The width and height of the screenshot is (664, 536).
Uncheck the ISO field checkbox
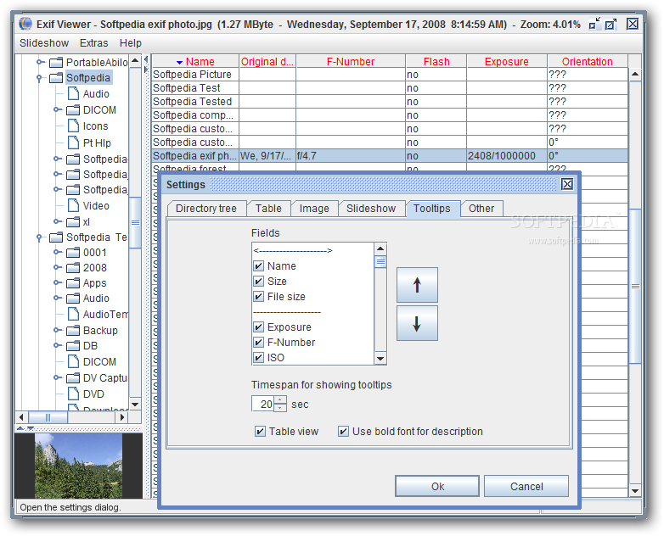click(x=258, y=357)
